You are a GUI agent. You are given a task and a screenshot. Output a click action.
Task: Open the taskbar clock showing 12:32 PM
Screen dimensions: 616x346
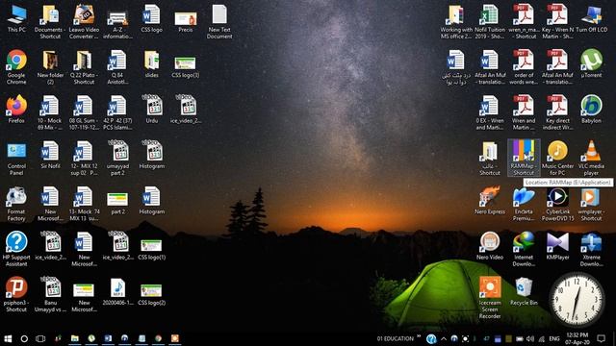pos(577,338)
